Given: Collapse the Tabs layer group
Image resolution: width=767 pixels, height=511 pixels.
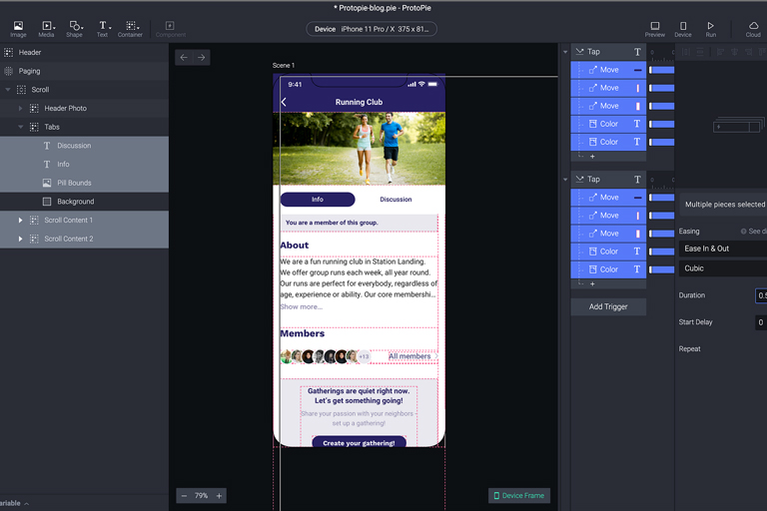Looking at the screenshot, I should [x=21, y=127].
